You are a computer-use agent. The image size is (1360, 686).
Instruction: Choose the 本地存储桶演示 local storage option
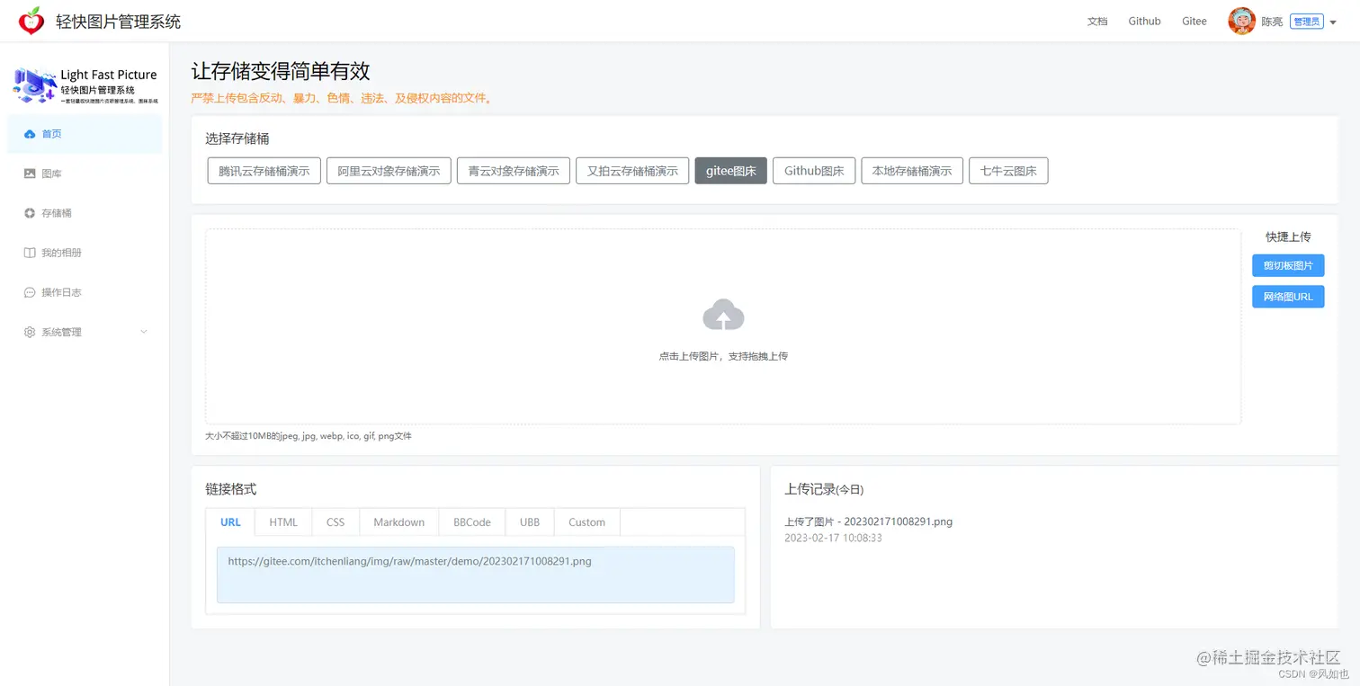click(x=912, y=170)
